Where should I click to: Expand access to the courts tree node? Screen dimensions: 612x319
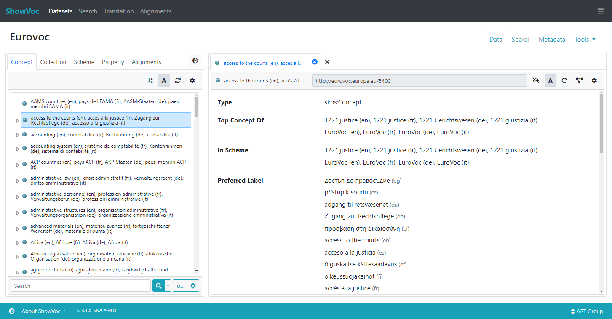[17, 121]
